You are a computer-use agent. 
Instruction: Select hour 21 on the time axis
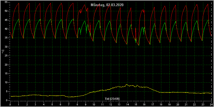click(x=186, y=105)
